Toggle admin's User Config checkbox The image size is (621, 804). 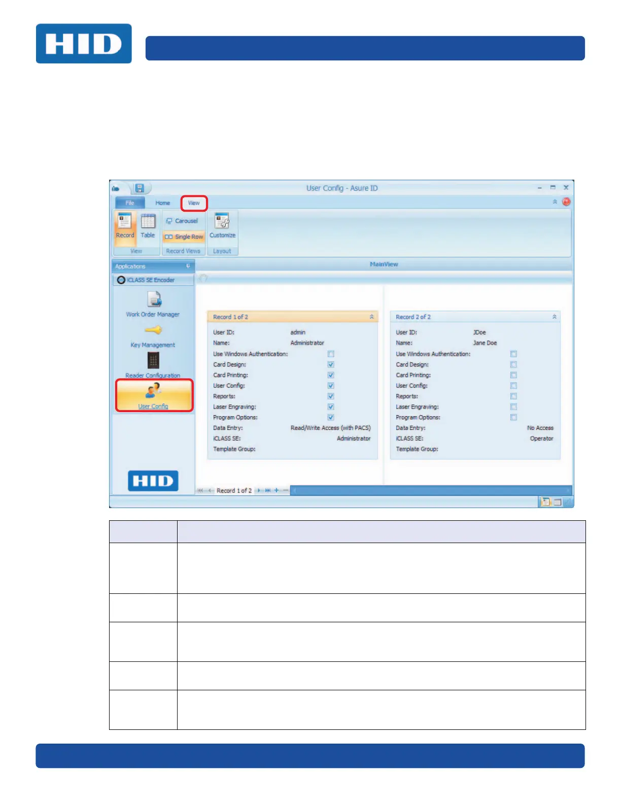point(331,386)
